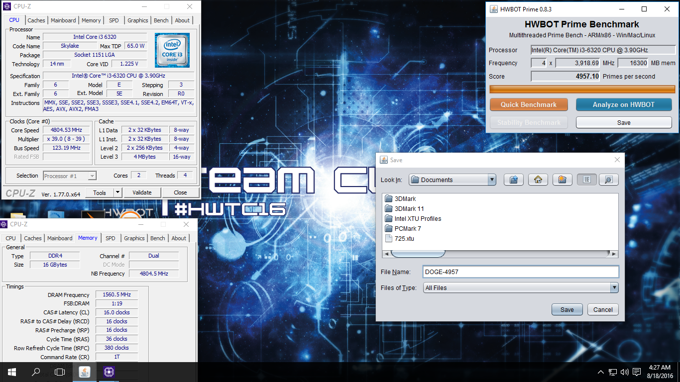Confirm Save in the file dialog
The width and height of the screenshot is (680, 382).
(x=567, y=309)
